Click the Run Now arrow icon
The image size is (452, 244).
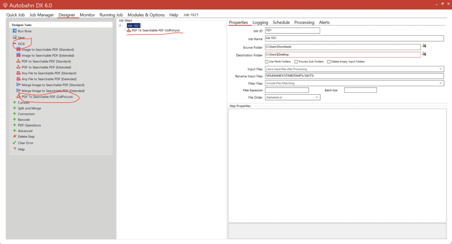pos(15,31)
